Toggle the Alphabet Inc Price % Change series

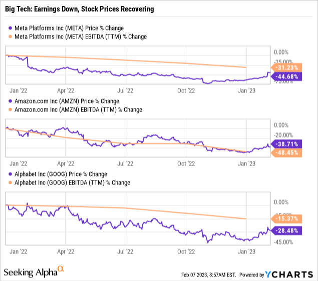59,174
